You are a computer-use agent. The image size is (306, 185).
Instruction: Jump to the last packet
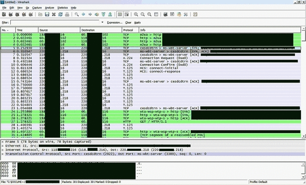click(x=110, y=14)
